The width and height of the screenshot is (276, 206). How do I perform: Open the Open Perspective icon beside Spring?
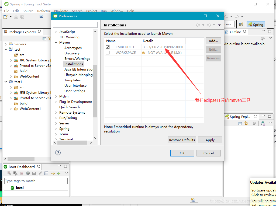pos(241,24)
